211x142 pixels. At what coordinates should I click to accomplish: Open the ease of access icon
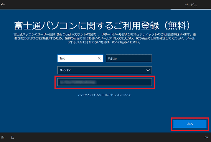3,137
